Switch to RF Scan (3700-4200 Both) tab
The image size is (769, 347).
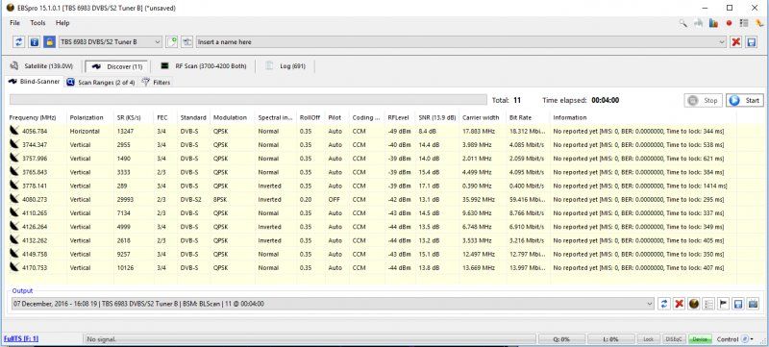(x=204, y=65)
